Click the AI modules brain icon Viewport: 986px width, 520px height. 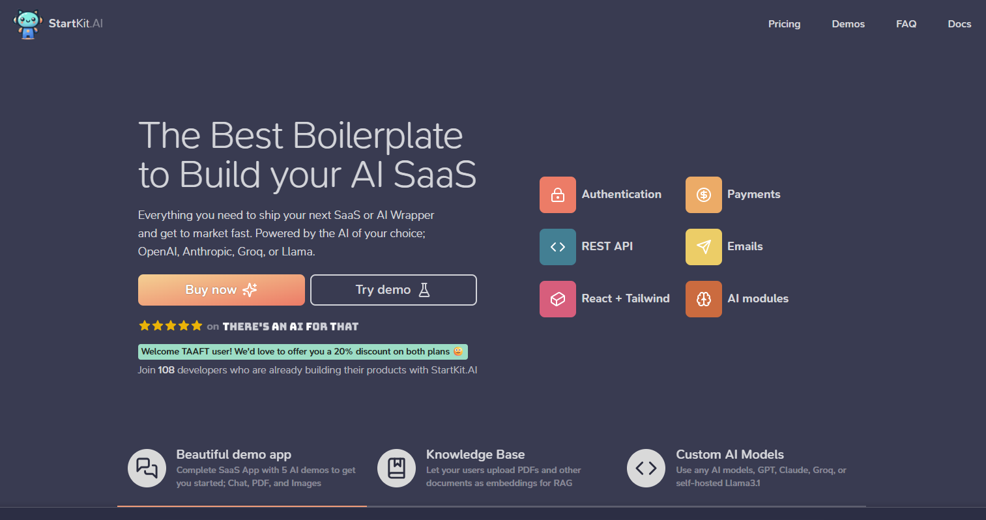tap(704, 299)
